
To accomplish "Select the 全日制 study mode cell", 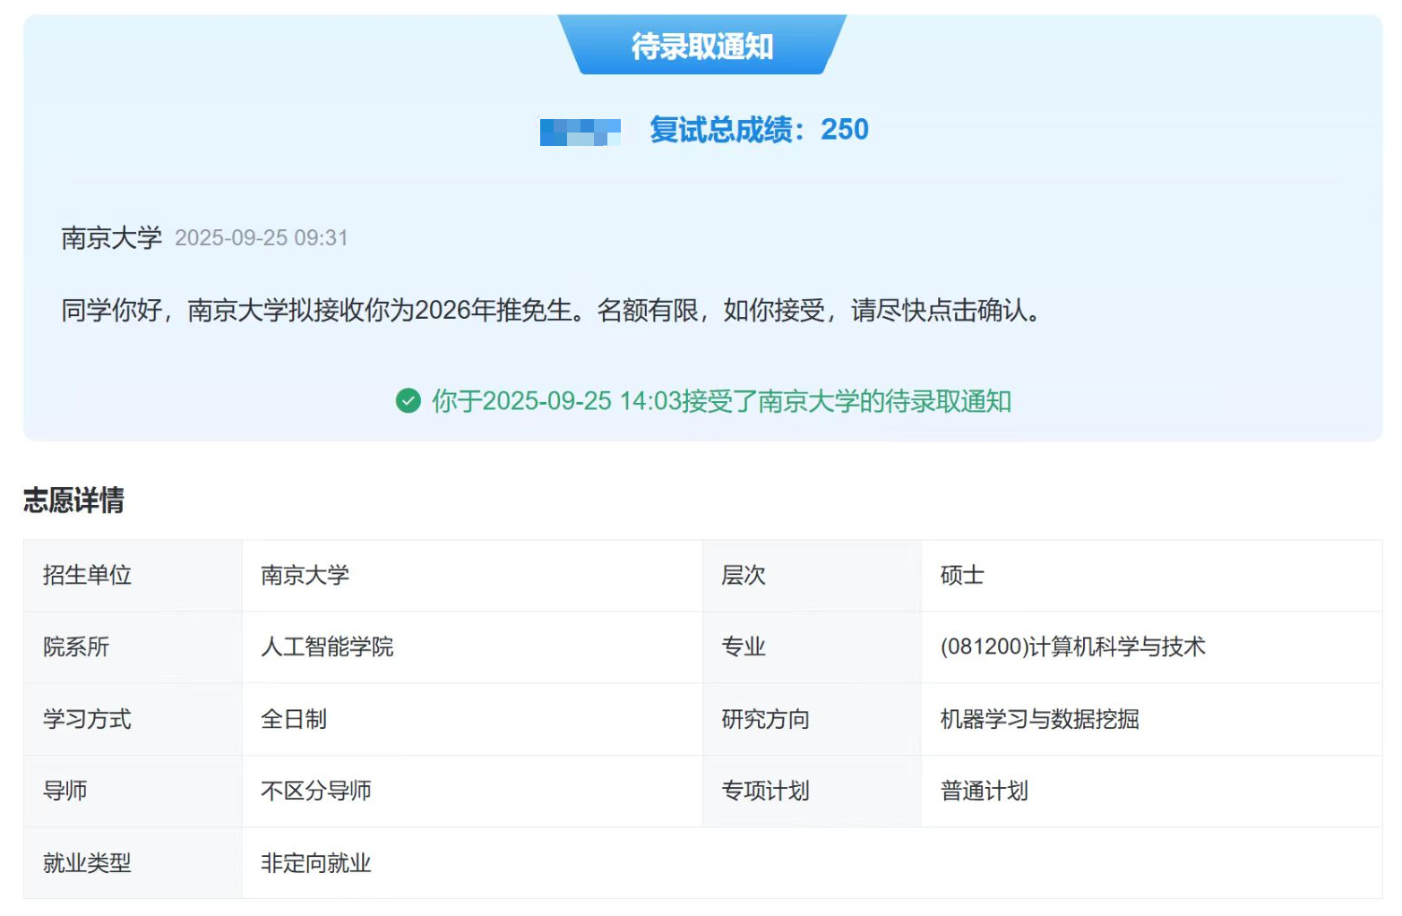I will [294, 719].
